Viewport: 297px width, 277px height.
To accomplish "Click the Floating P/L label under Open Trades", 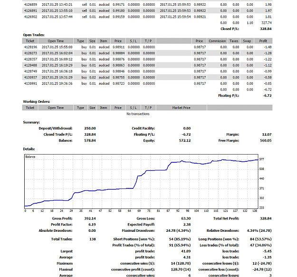I will point(229,96).
